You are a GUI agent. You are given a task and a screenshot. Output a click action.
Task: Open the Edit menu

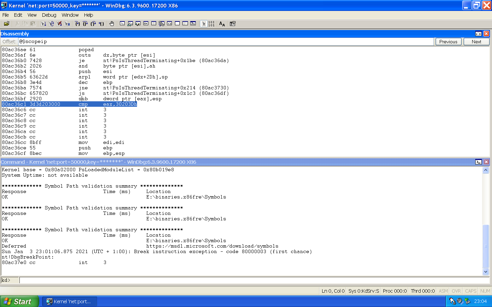pyautogui.click(x=18, y=15)
